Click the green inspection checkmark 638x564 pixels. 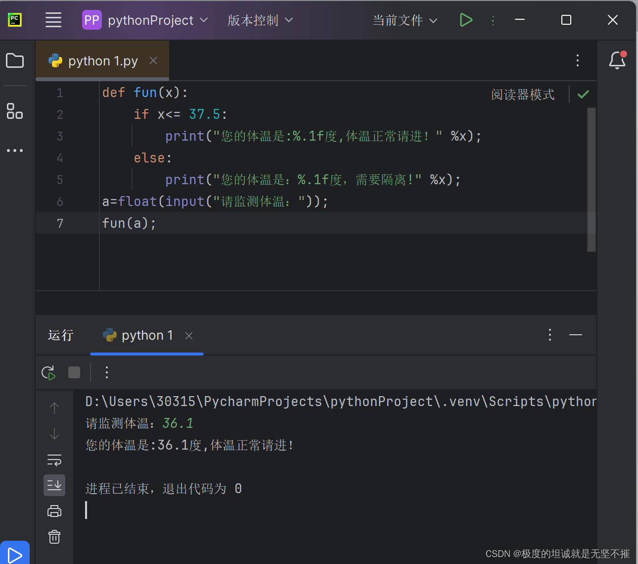583,94
